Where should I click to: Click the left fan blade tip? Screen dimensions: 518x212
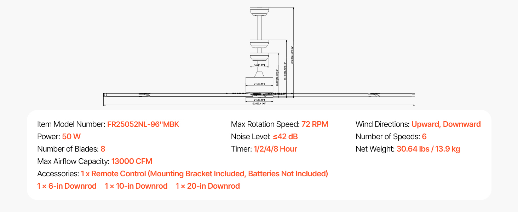(x=105, y=95)
